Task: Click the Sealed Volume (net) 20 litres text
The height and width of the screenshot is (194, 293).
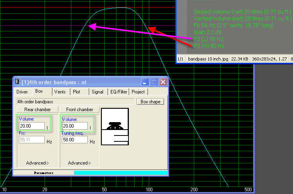Action: (242, 12)
